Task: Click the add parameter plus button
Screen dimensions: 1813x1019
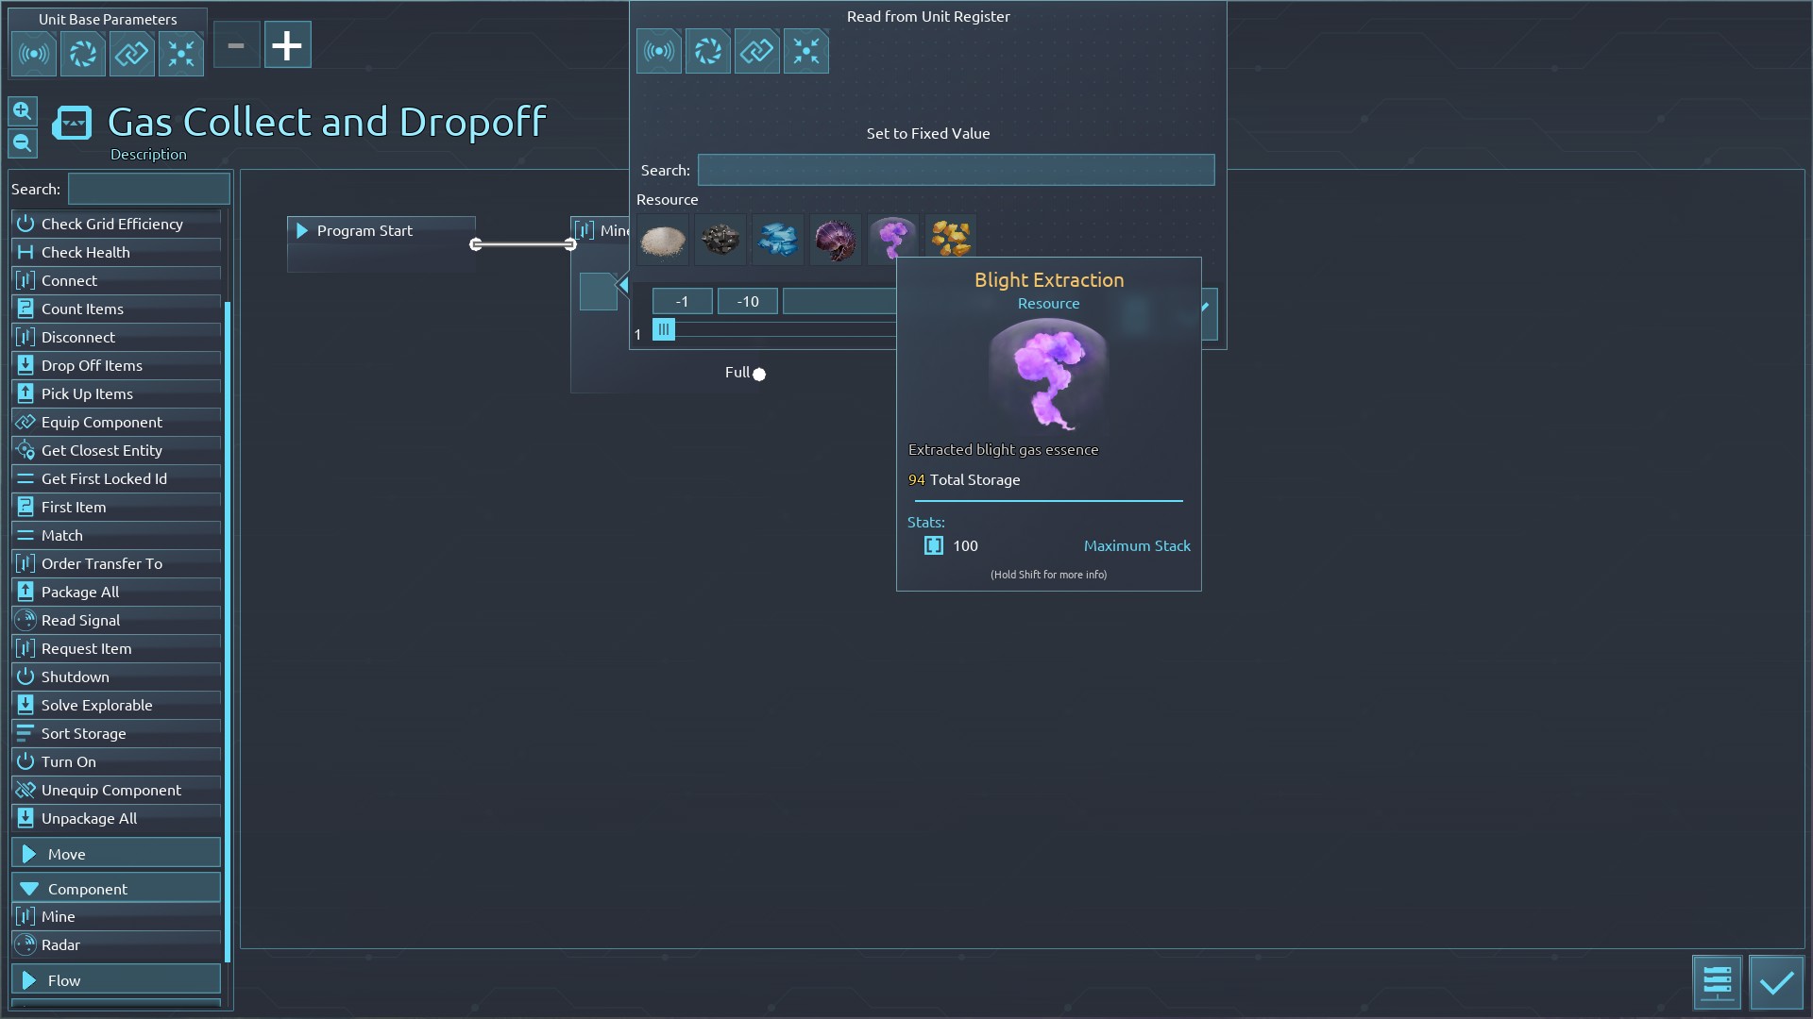Action: (287, 45)
